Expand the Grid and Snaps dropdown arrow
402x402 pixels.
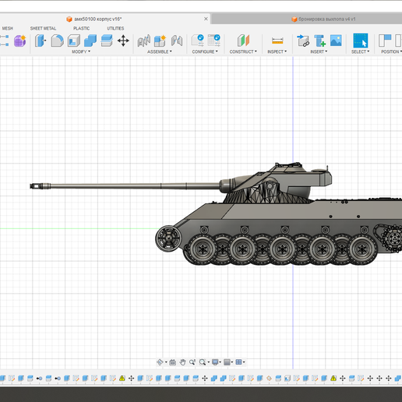coord(232,362)
